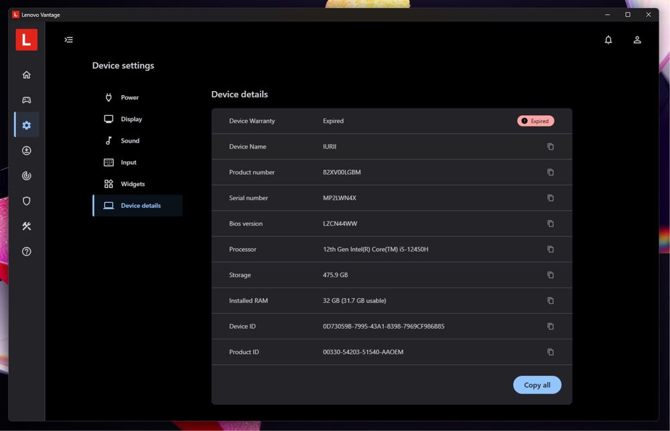The image size is (670, 431).
Task: Select the Device ID GUID text
Action: tap(383, 326)
